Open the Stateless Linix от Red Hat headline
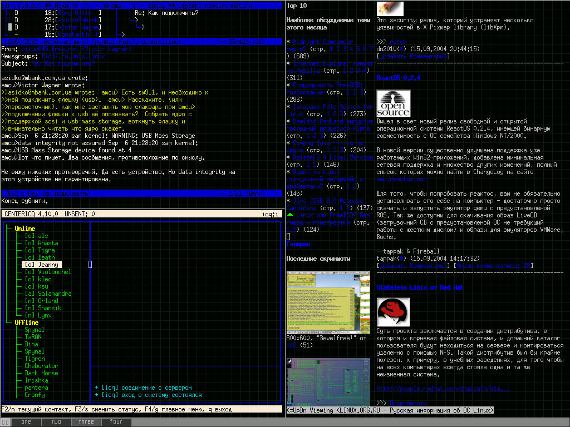Screen dimensions: 570x427 420,287
